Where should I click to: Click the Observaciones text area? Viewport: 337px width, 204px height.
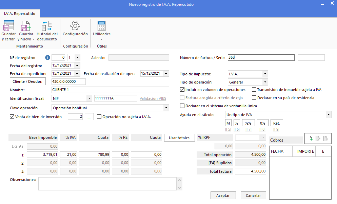(x=107, y=184)
